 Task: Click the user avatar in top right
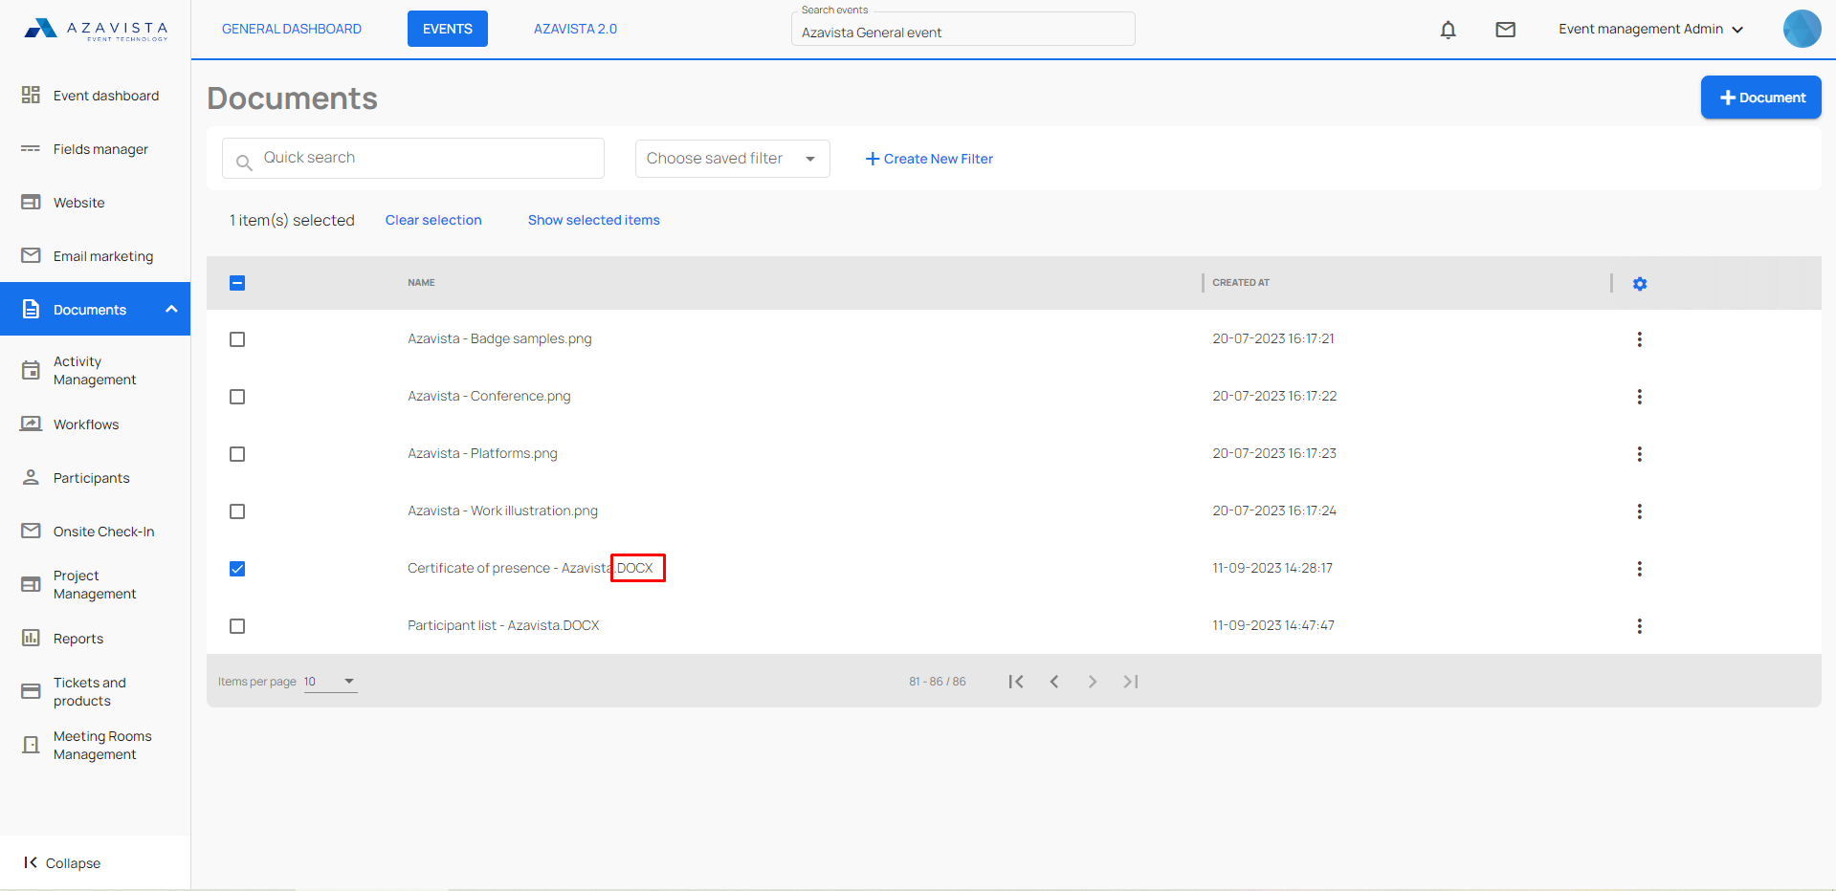(1802, 29)
